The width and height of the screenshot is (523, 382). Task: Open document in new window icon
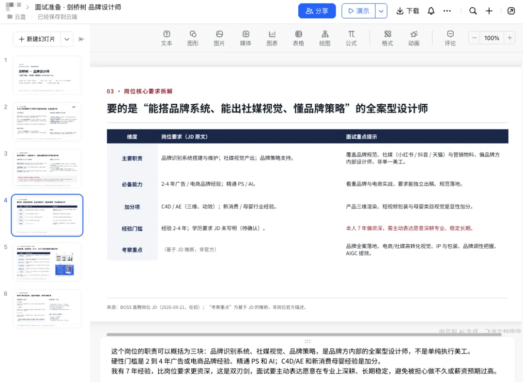point(511,11)
